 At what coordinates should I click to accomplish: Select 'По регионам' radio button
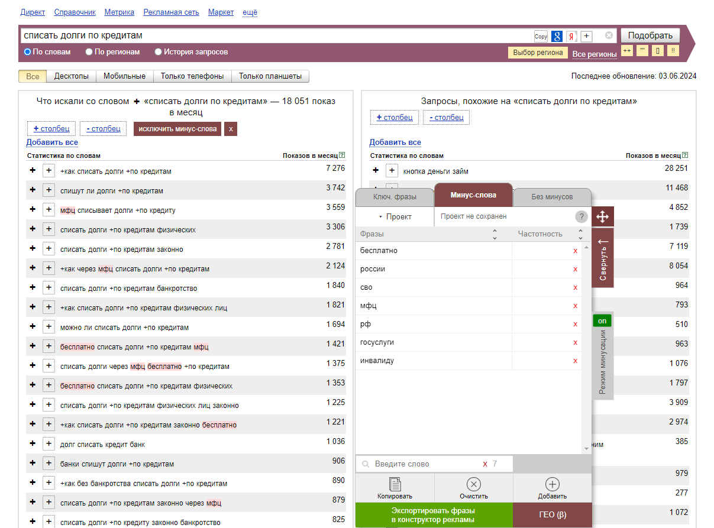(x=89, y=52)
